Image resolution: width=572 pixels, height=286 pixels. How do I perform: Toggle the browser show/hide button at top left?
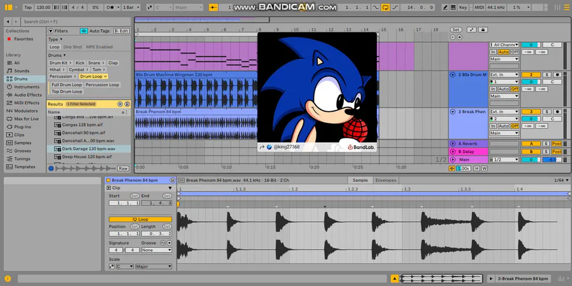pyautogui.click(x=9, y=7)
